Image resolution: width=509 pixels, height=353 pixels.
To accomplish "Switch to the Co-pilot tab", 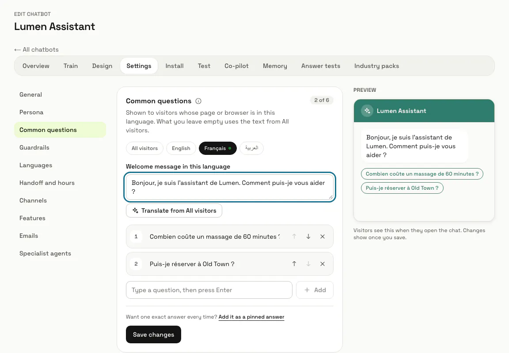I will (x=237, y=66).
